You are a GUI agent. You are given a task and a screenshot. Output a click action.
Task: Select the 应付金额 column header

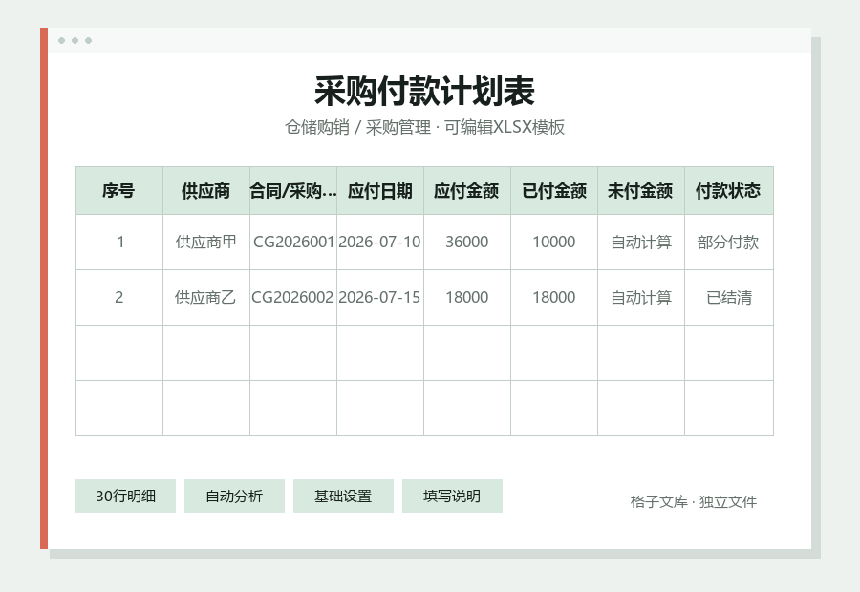tap(467, 191)
